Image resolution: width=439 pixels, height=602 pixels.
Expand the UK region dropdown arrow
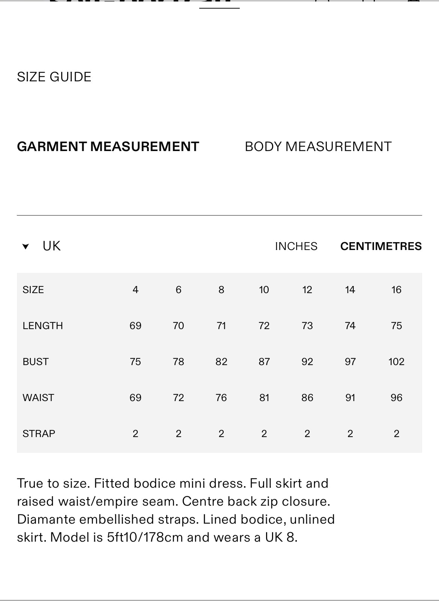26,247
